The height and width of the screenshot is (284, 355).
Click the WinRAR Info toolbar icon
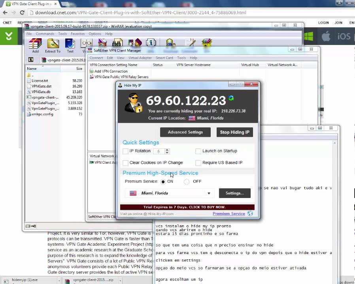coord(151,43)
